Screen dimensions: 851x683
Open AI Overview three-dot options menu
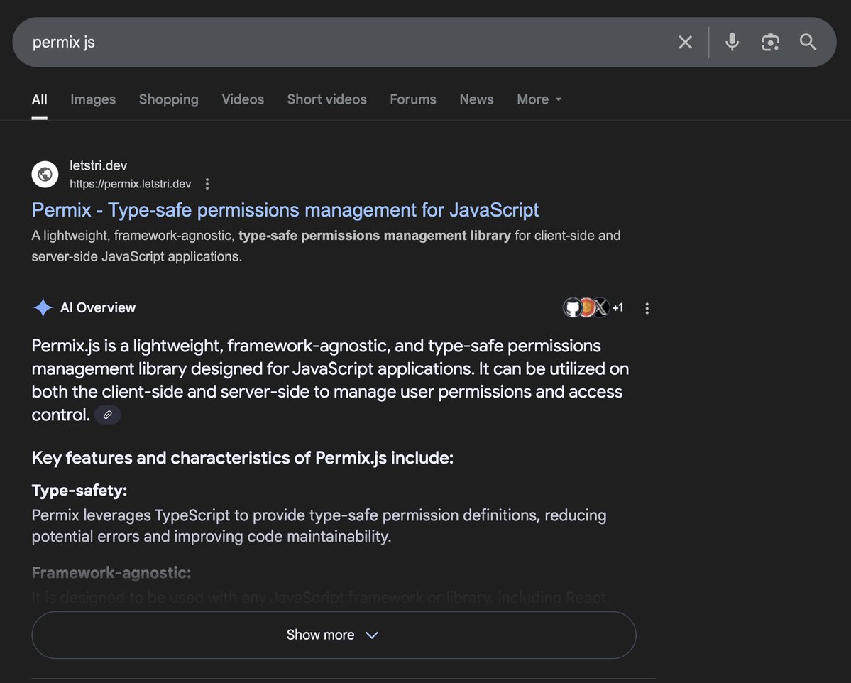pyautogui.click(x=647, y=308)
